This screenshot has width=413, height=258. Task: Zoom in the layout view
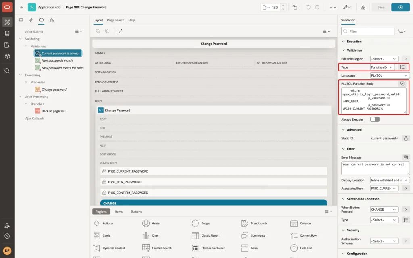107,31
